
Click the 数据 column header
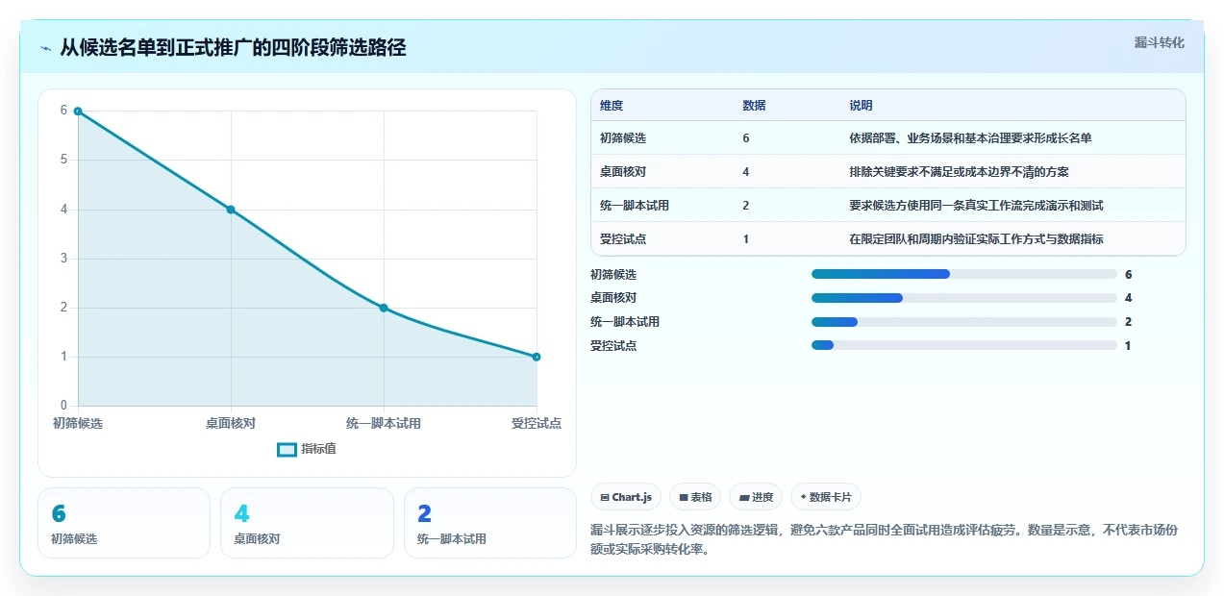click(755, 106)
